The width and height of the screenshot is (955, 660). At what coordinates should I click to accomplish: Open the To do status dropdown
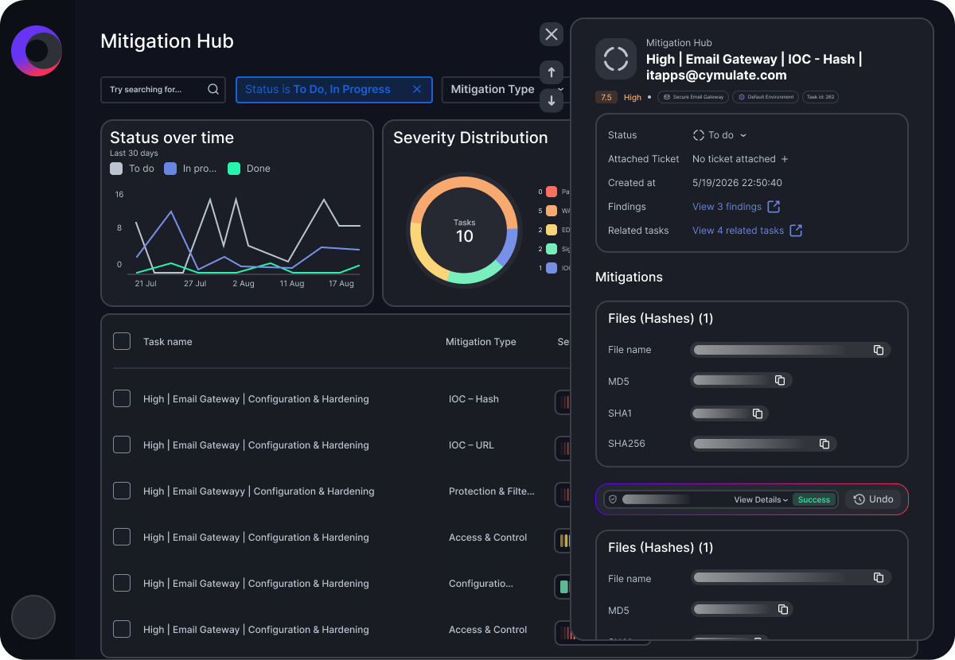click(x=719, y=135)
